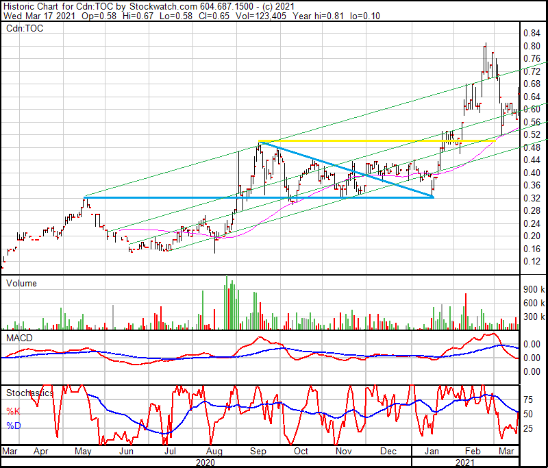Click the Sep month label on time axis
The width and height of the screenshot is (548, 468).
tap(258, 451)
